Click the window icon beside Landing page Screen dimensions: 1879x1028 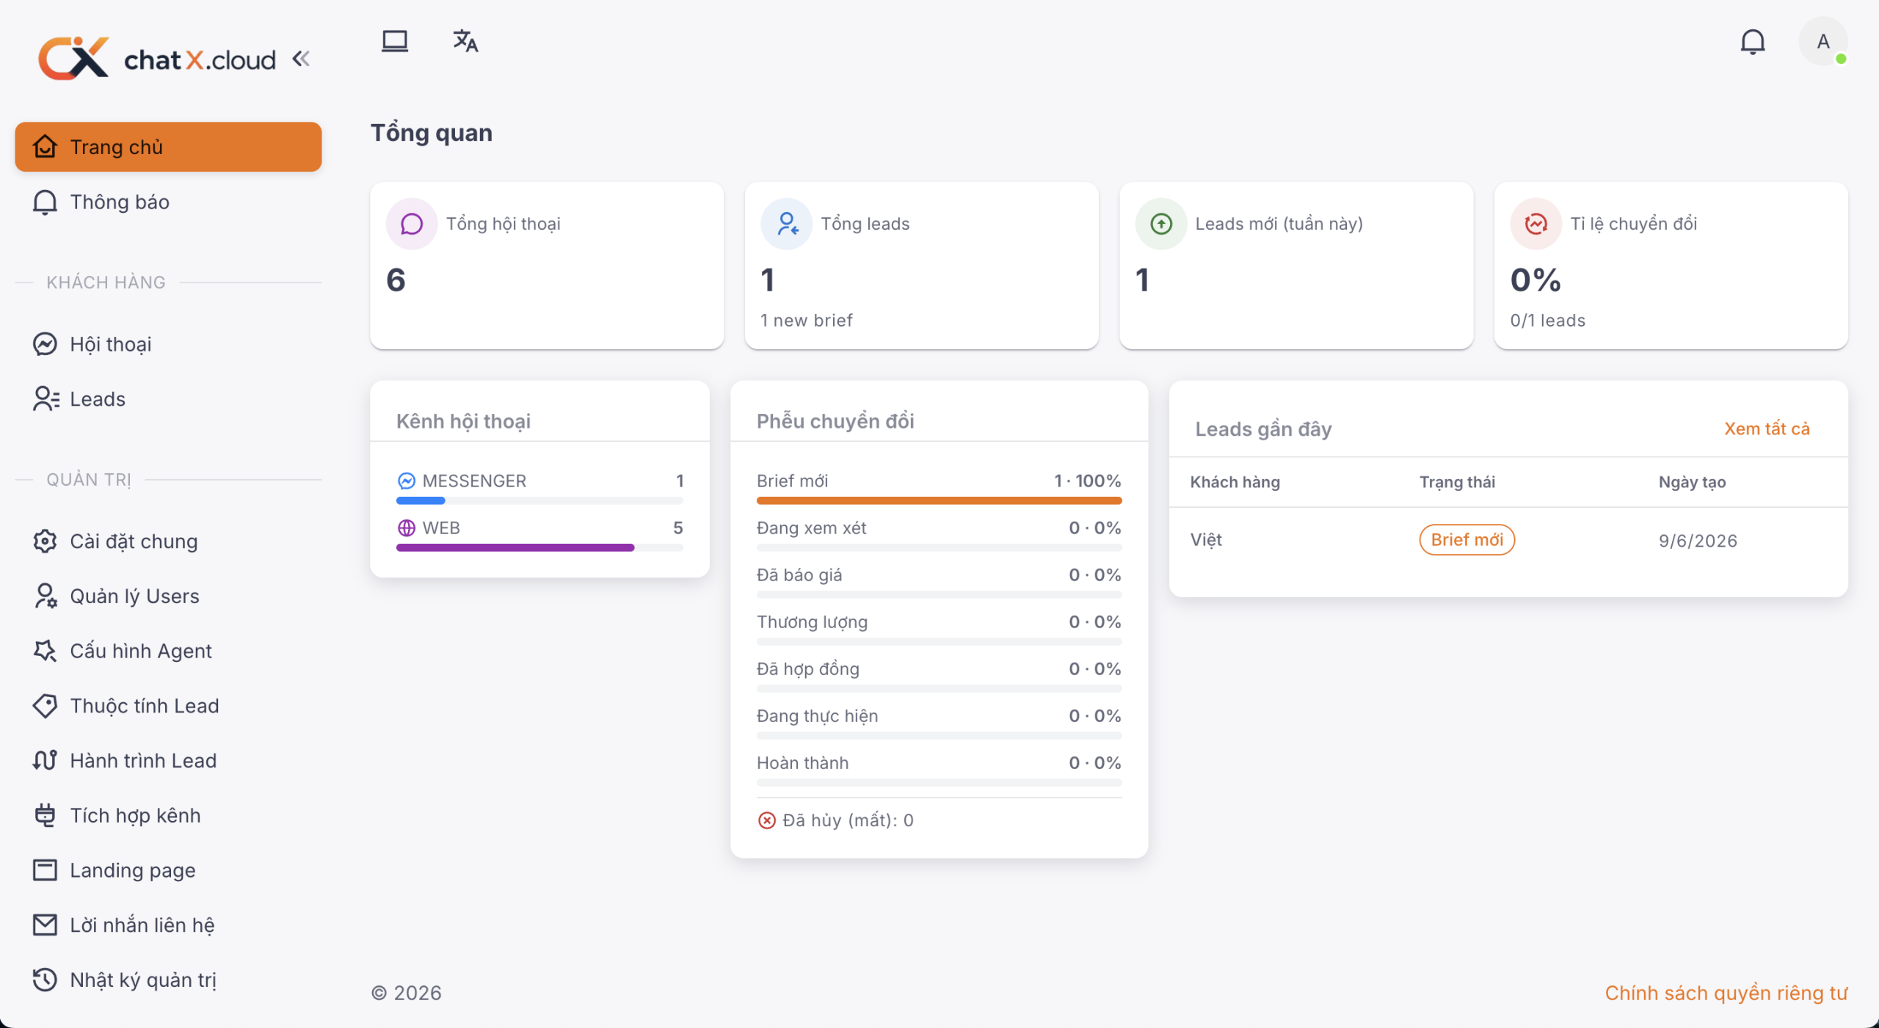point(45,870)
